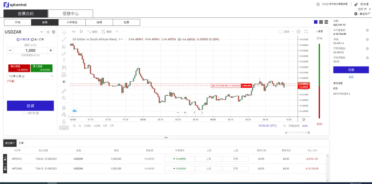
Task: Click the lock drawing mode pencil icon
Action: click(x=64, y=115)
